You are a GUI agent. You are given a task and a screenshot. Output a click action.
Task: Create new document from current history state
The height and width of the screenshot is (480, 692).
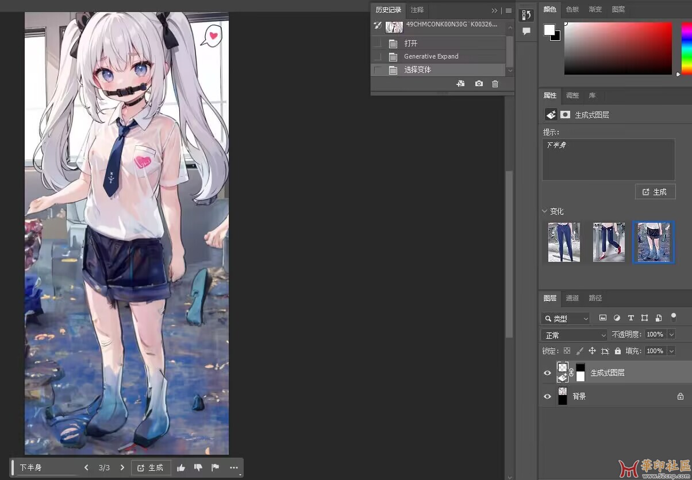click(x=460, y=84)
